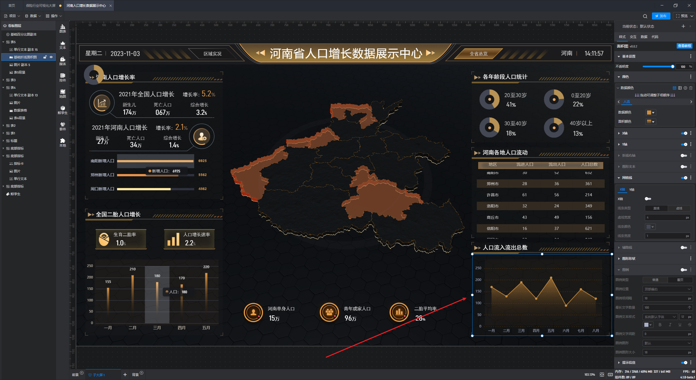The height and width of the screenshot is (380, 696).
Task: Enable the 图形文本 switch
Action: coord(683,167)
